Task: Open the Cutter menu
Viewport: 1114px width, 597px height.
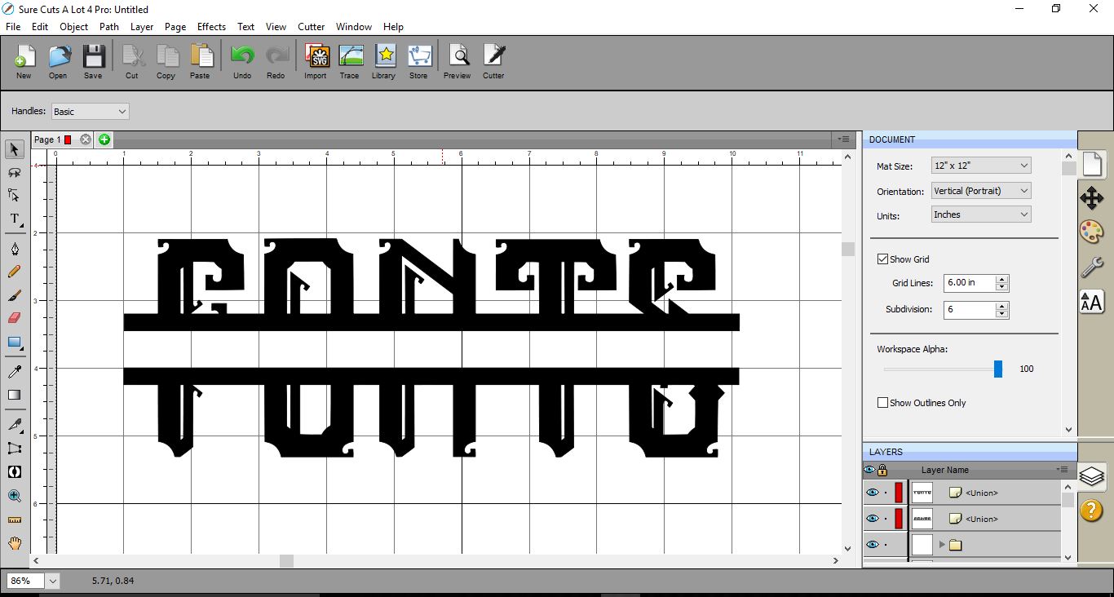Action: pos(311,27)
